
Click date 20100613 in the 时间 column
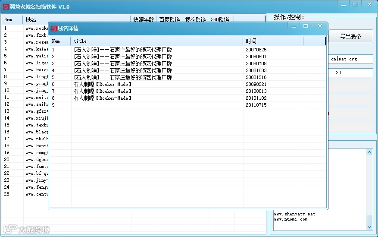point(256,91)
